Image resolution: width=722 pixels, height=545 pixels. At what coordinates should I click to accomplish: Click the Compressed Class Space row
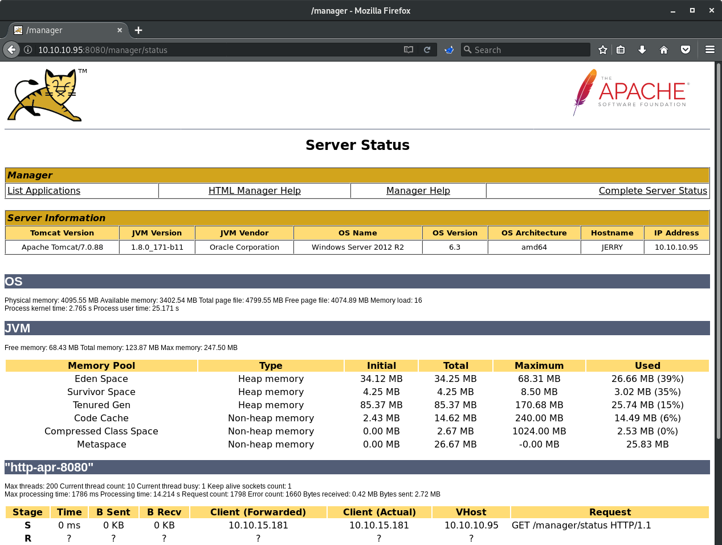point(357,431)
